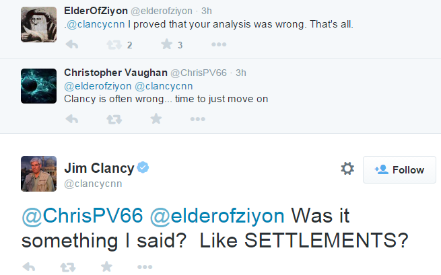The image size is (441, 275).
Task: Expand more actions on Jim Clancy's tweet
Action: 145,267
